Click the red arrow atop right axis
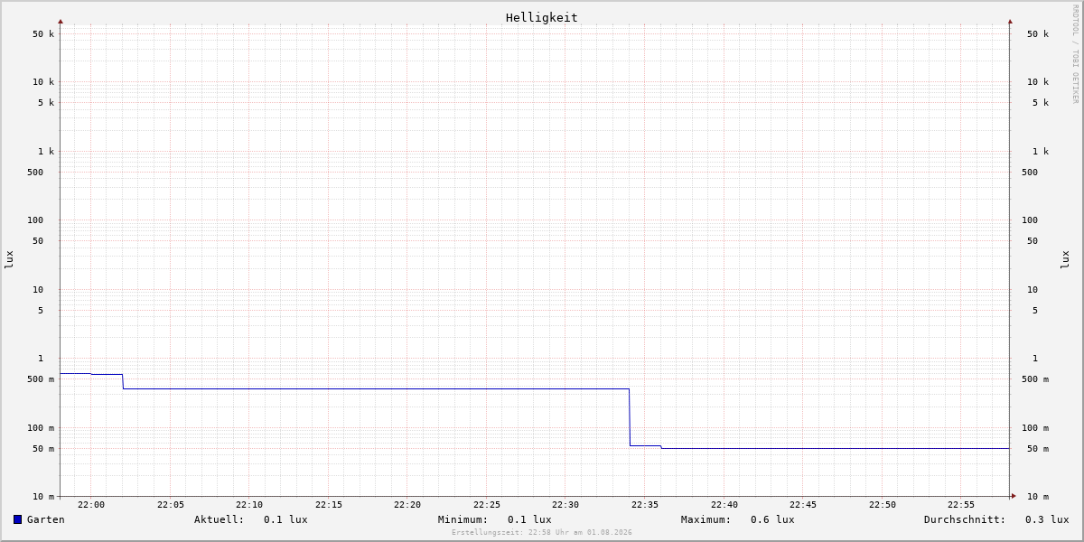 click(1010, 21)
